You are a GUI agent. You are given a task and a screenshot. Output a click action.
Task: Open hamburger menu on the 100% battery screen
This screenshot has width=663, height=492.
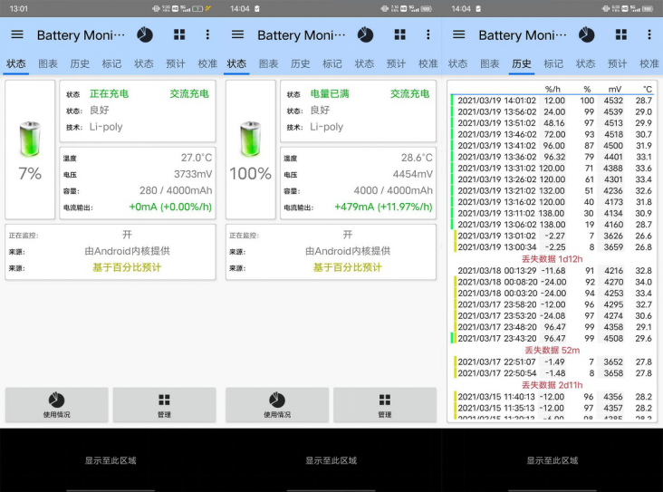(237, 34)
